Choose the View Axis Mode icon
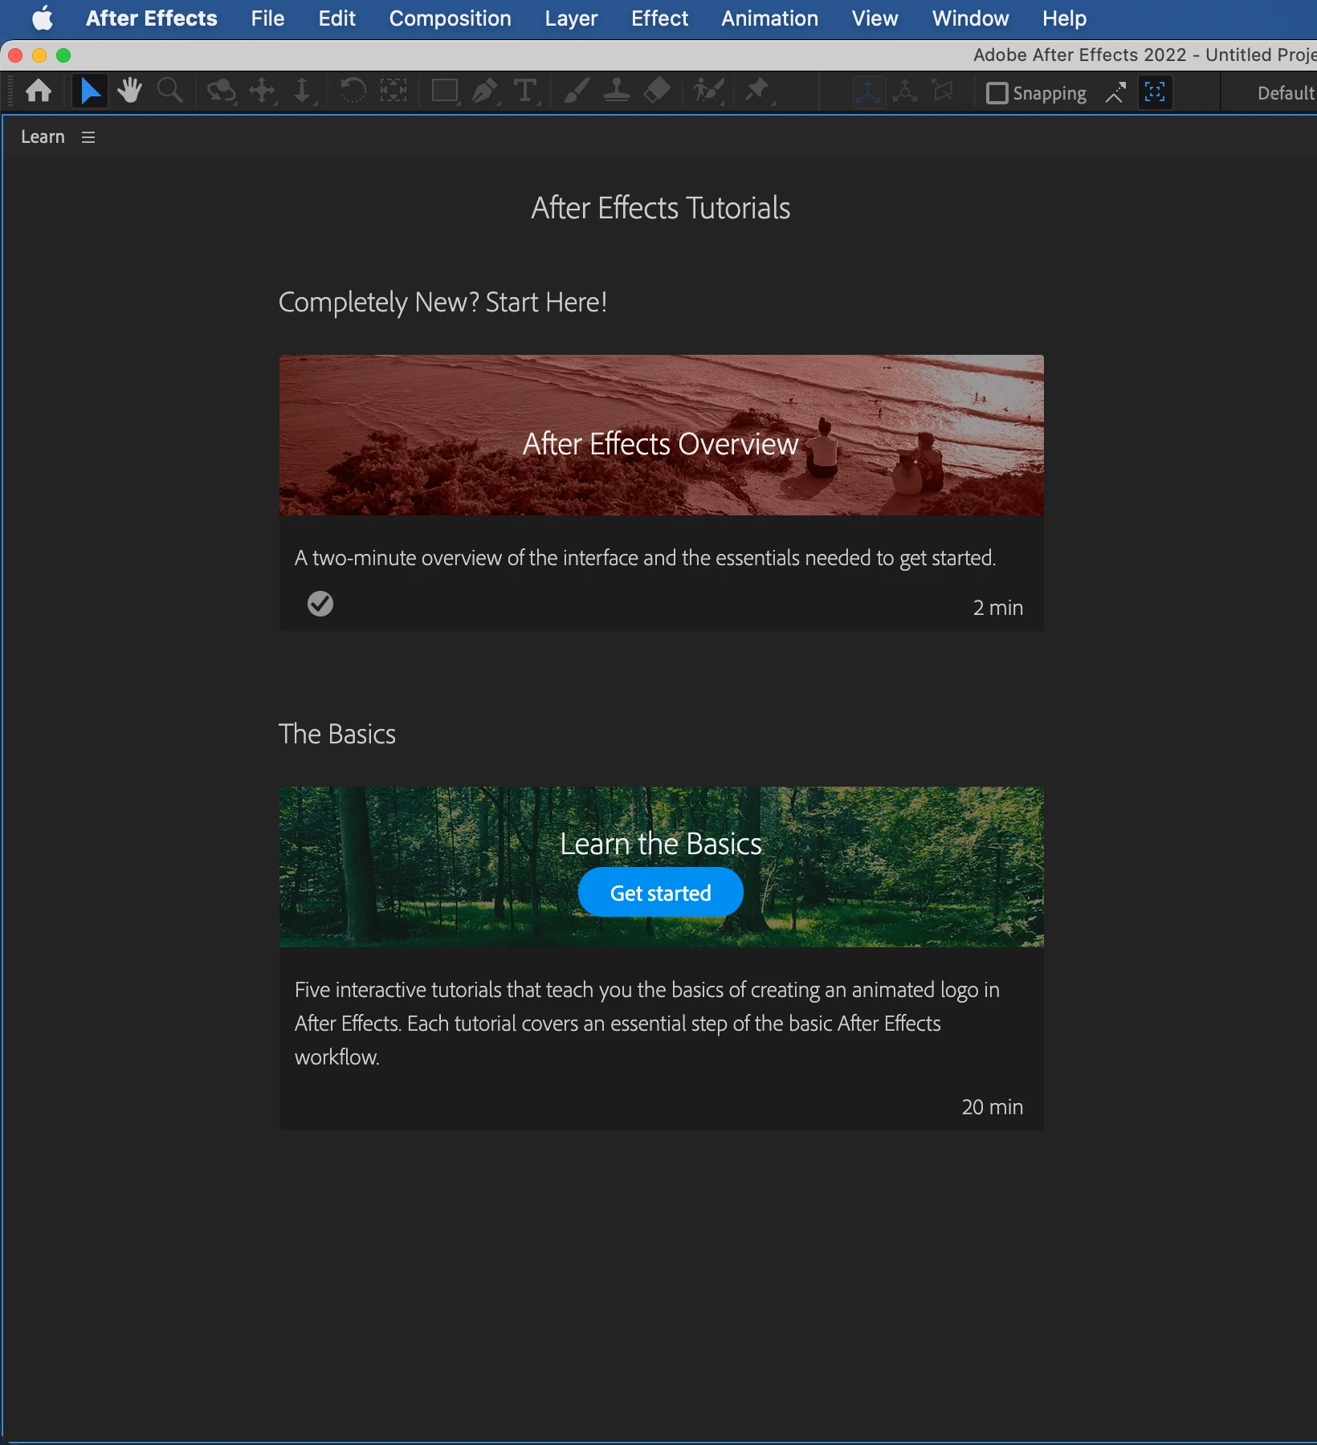Screen dimensions: 1317x1445 pos(943,92)
